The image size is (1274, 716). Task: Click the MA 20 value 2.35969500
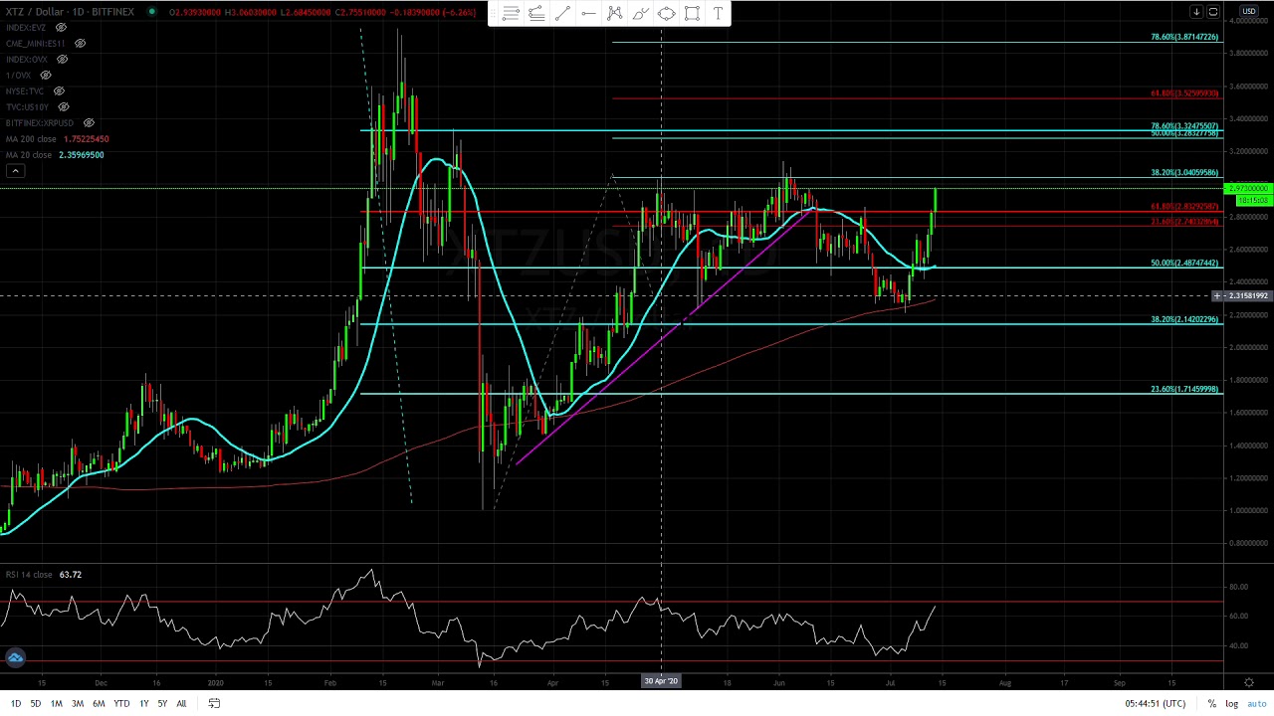click(82, 155)
